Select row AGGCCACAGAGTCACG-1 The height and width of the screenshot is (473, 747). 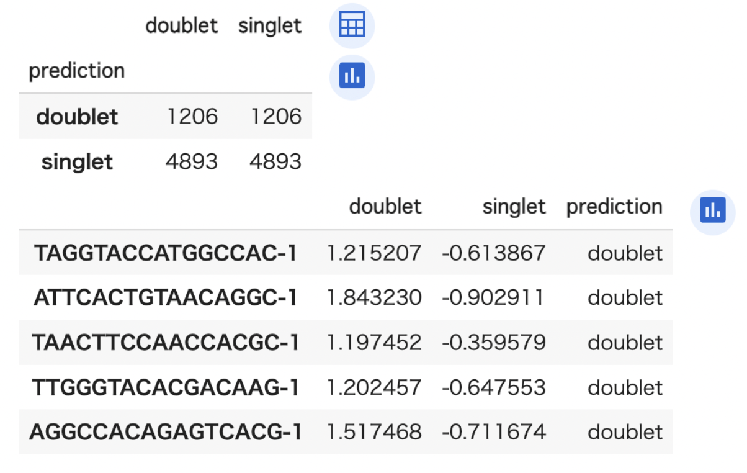coord(346,432)
